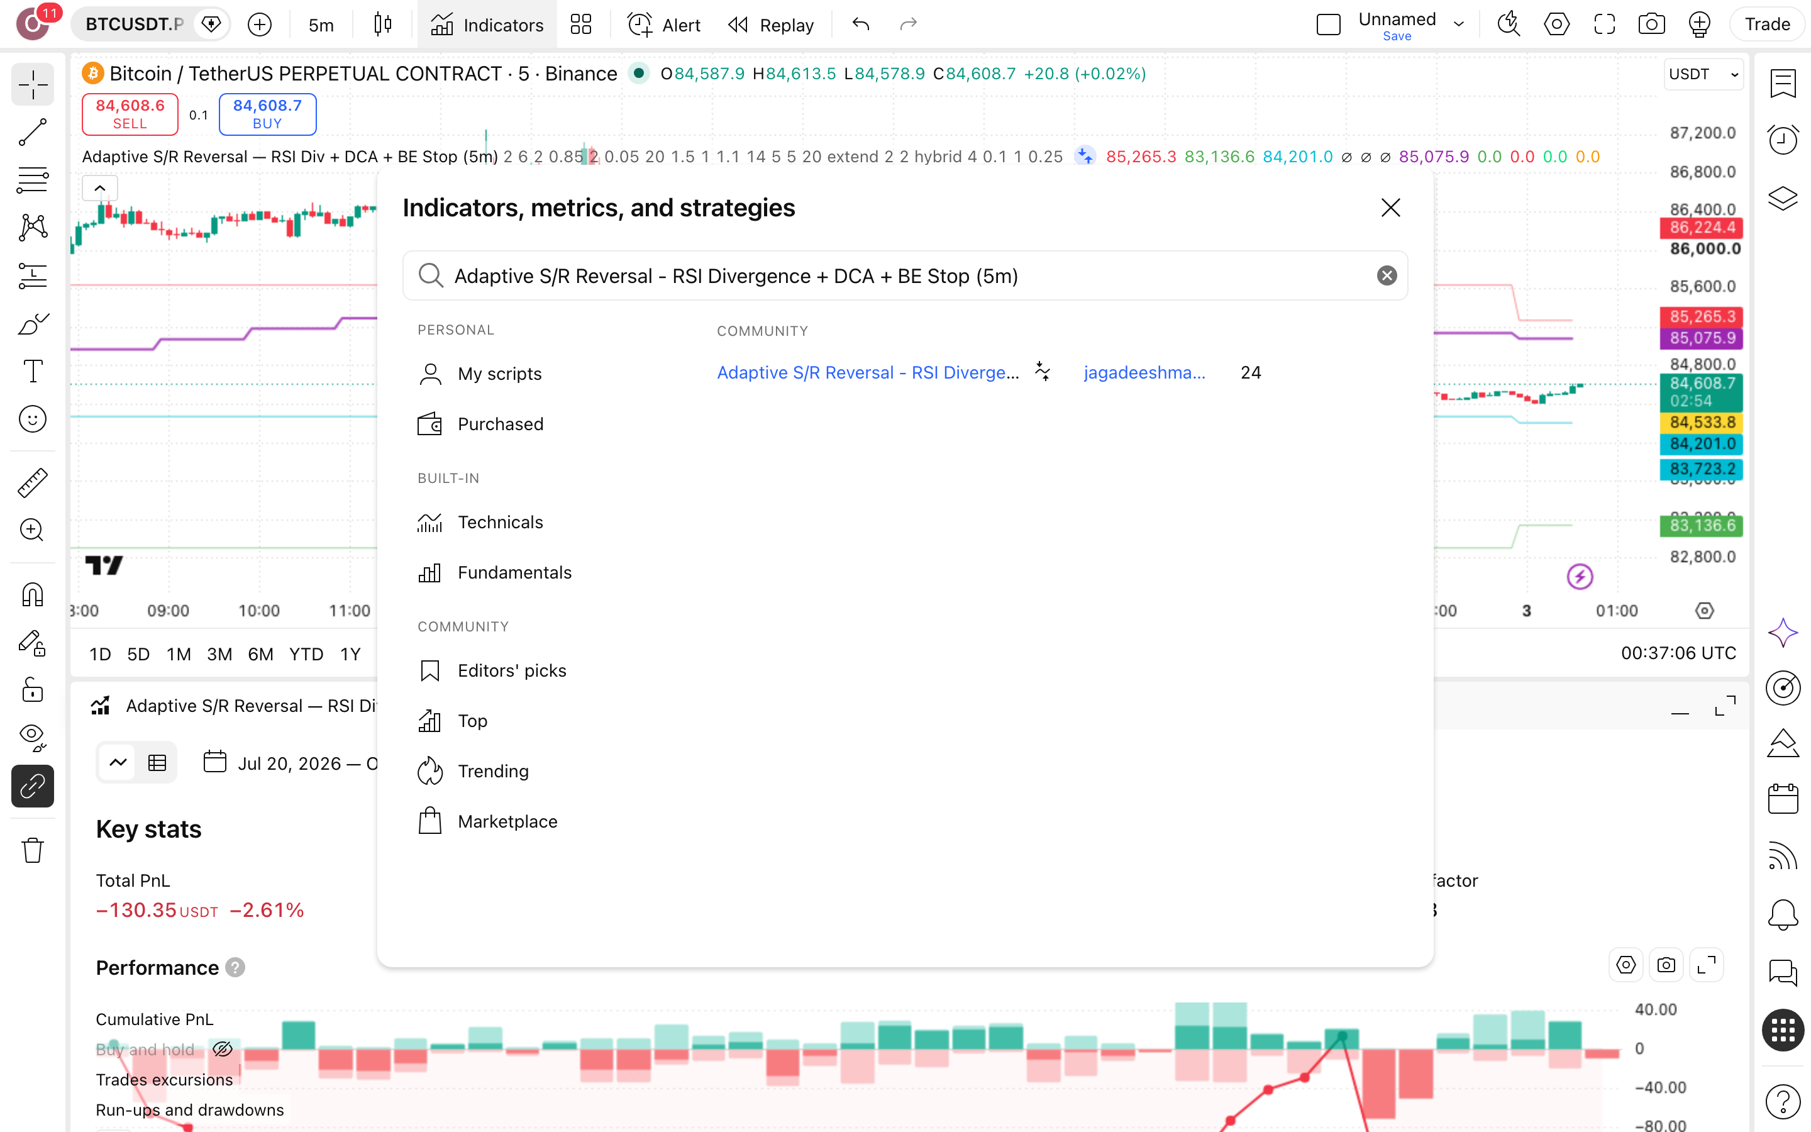Select the text annotation tool

(32, 370)
